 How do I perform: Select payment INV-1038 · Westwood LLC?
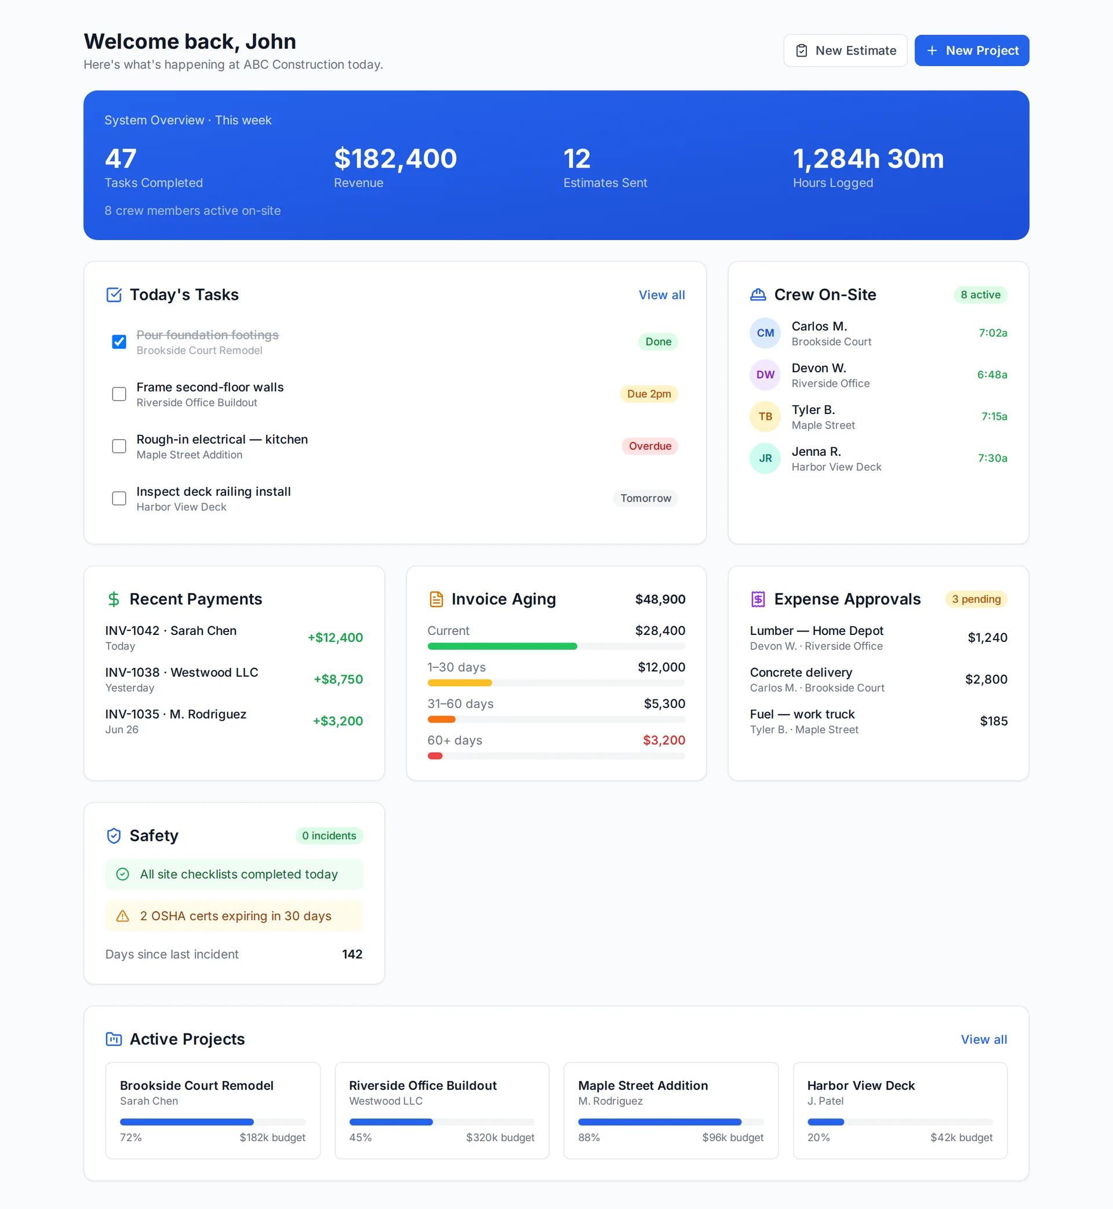(234, 680)
